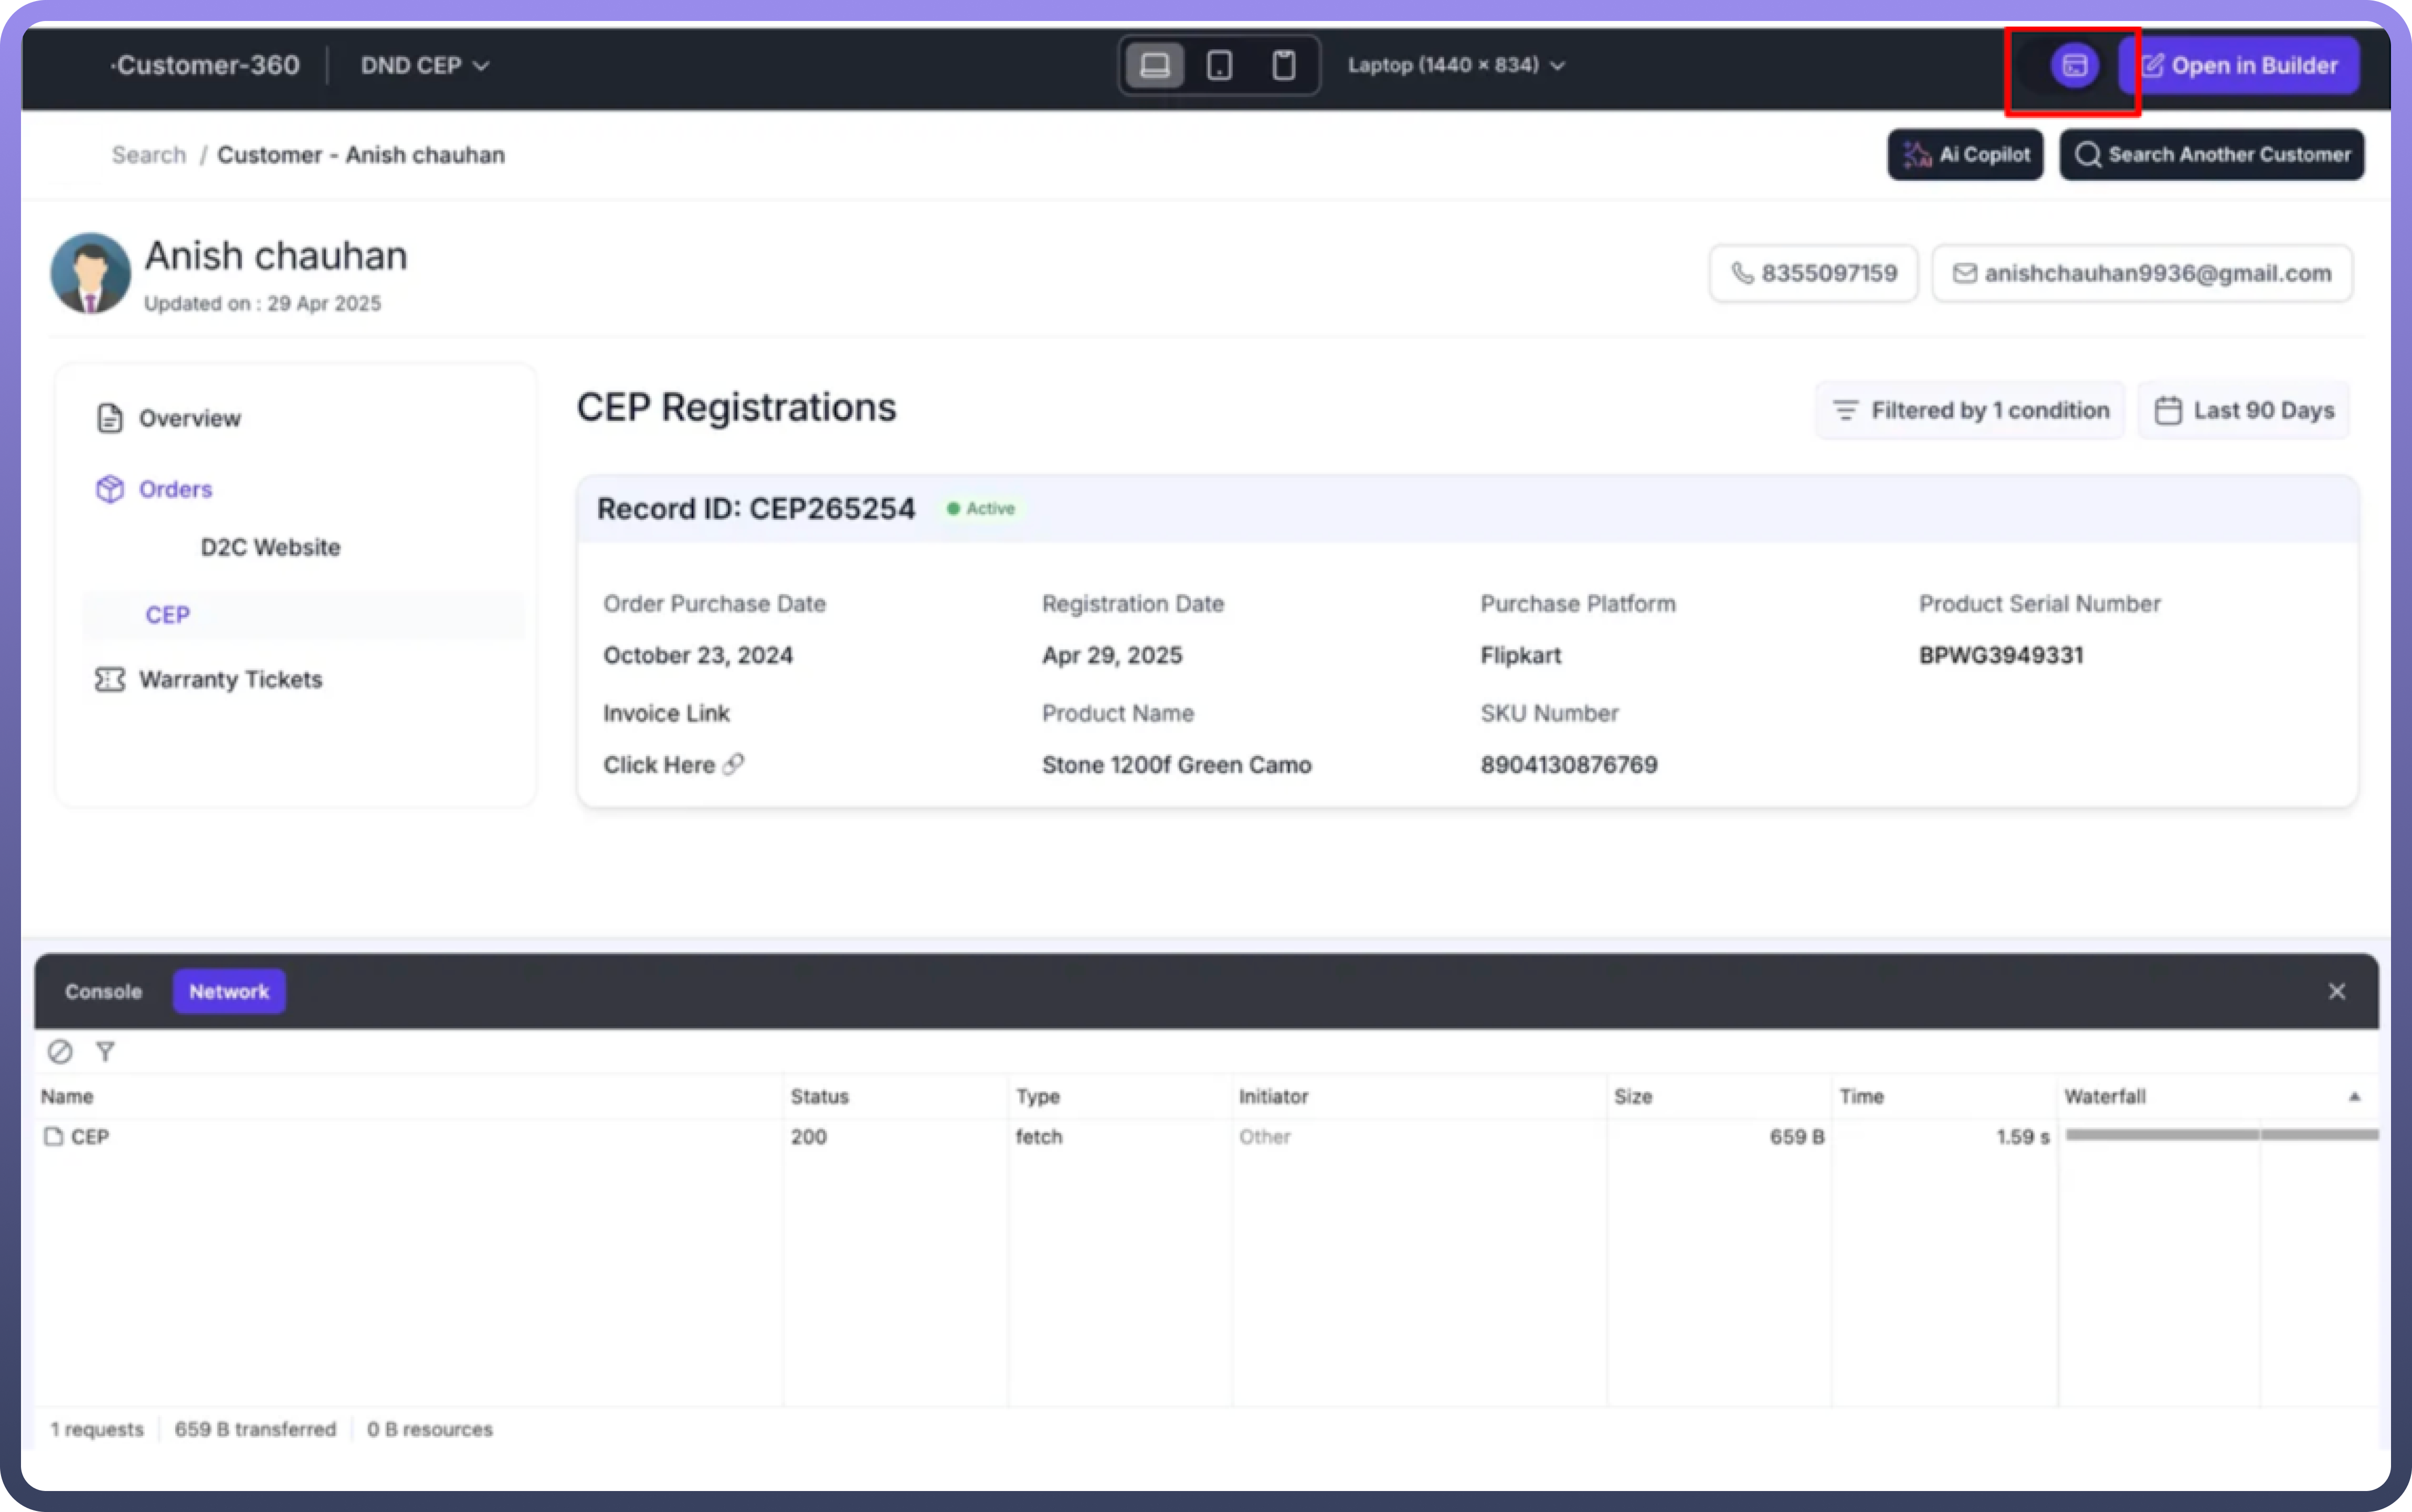2412x1512 pixels.
Task: Switch to the Console tab
Action: (x=103, y=991)
